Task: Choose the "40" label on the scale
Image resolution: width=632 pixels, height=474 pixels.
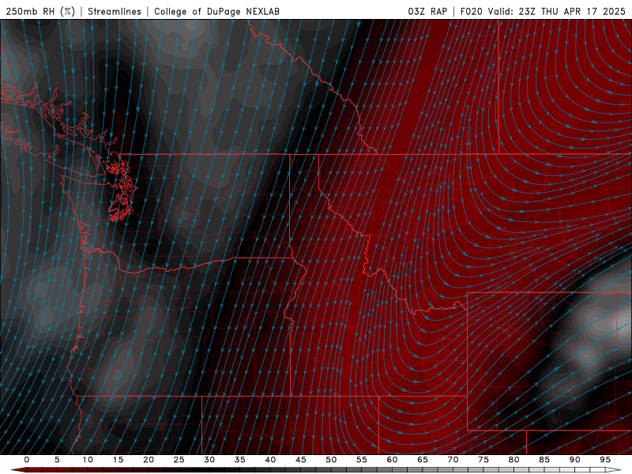Action: pos(270,460)
